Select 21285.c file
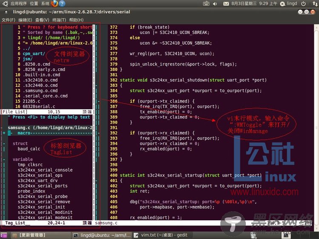The height and width of the screenshot is (239, 319). (x=31, y=101)
